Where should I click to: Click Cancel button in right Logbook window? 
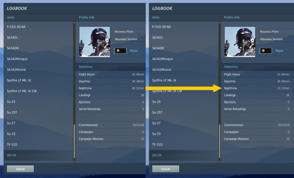166,169
